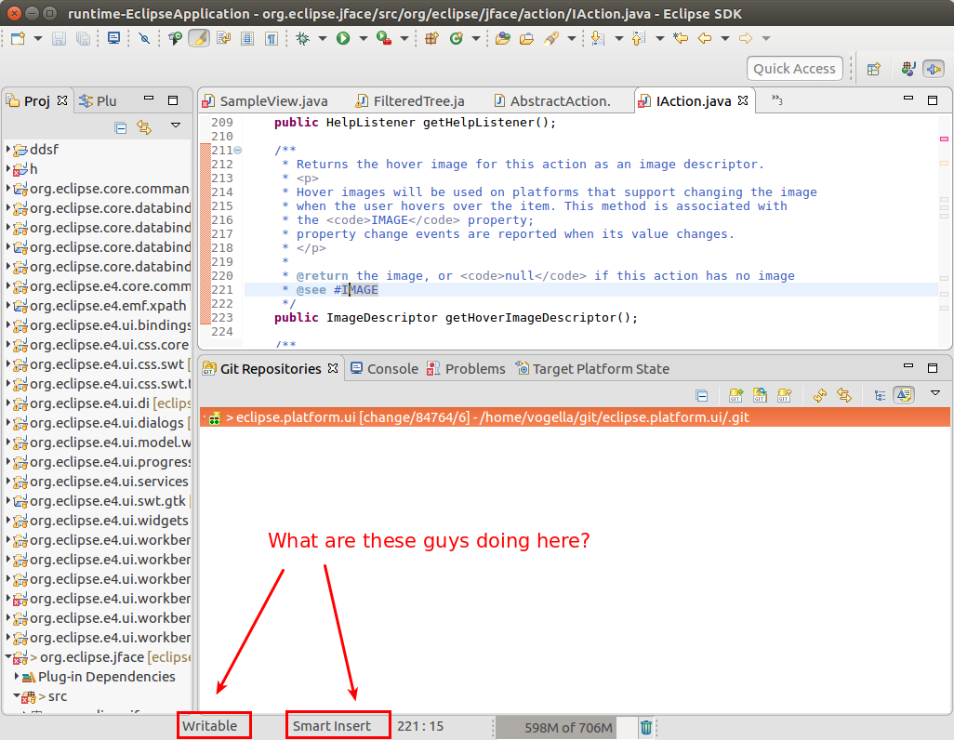
Task: Toggle Skip All Breakpoints button
Action: (144, 38)
